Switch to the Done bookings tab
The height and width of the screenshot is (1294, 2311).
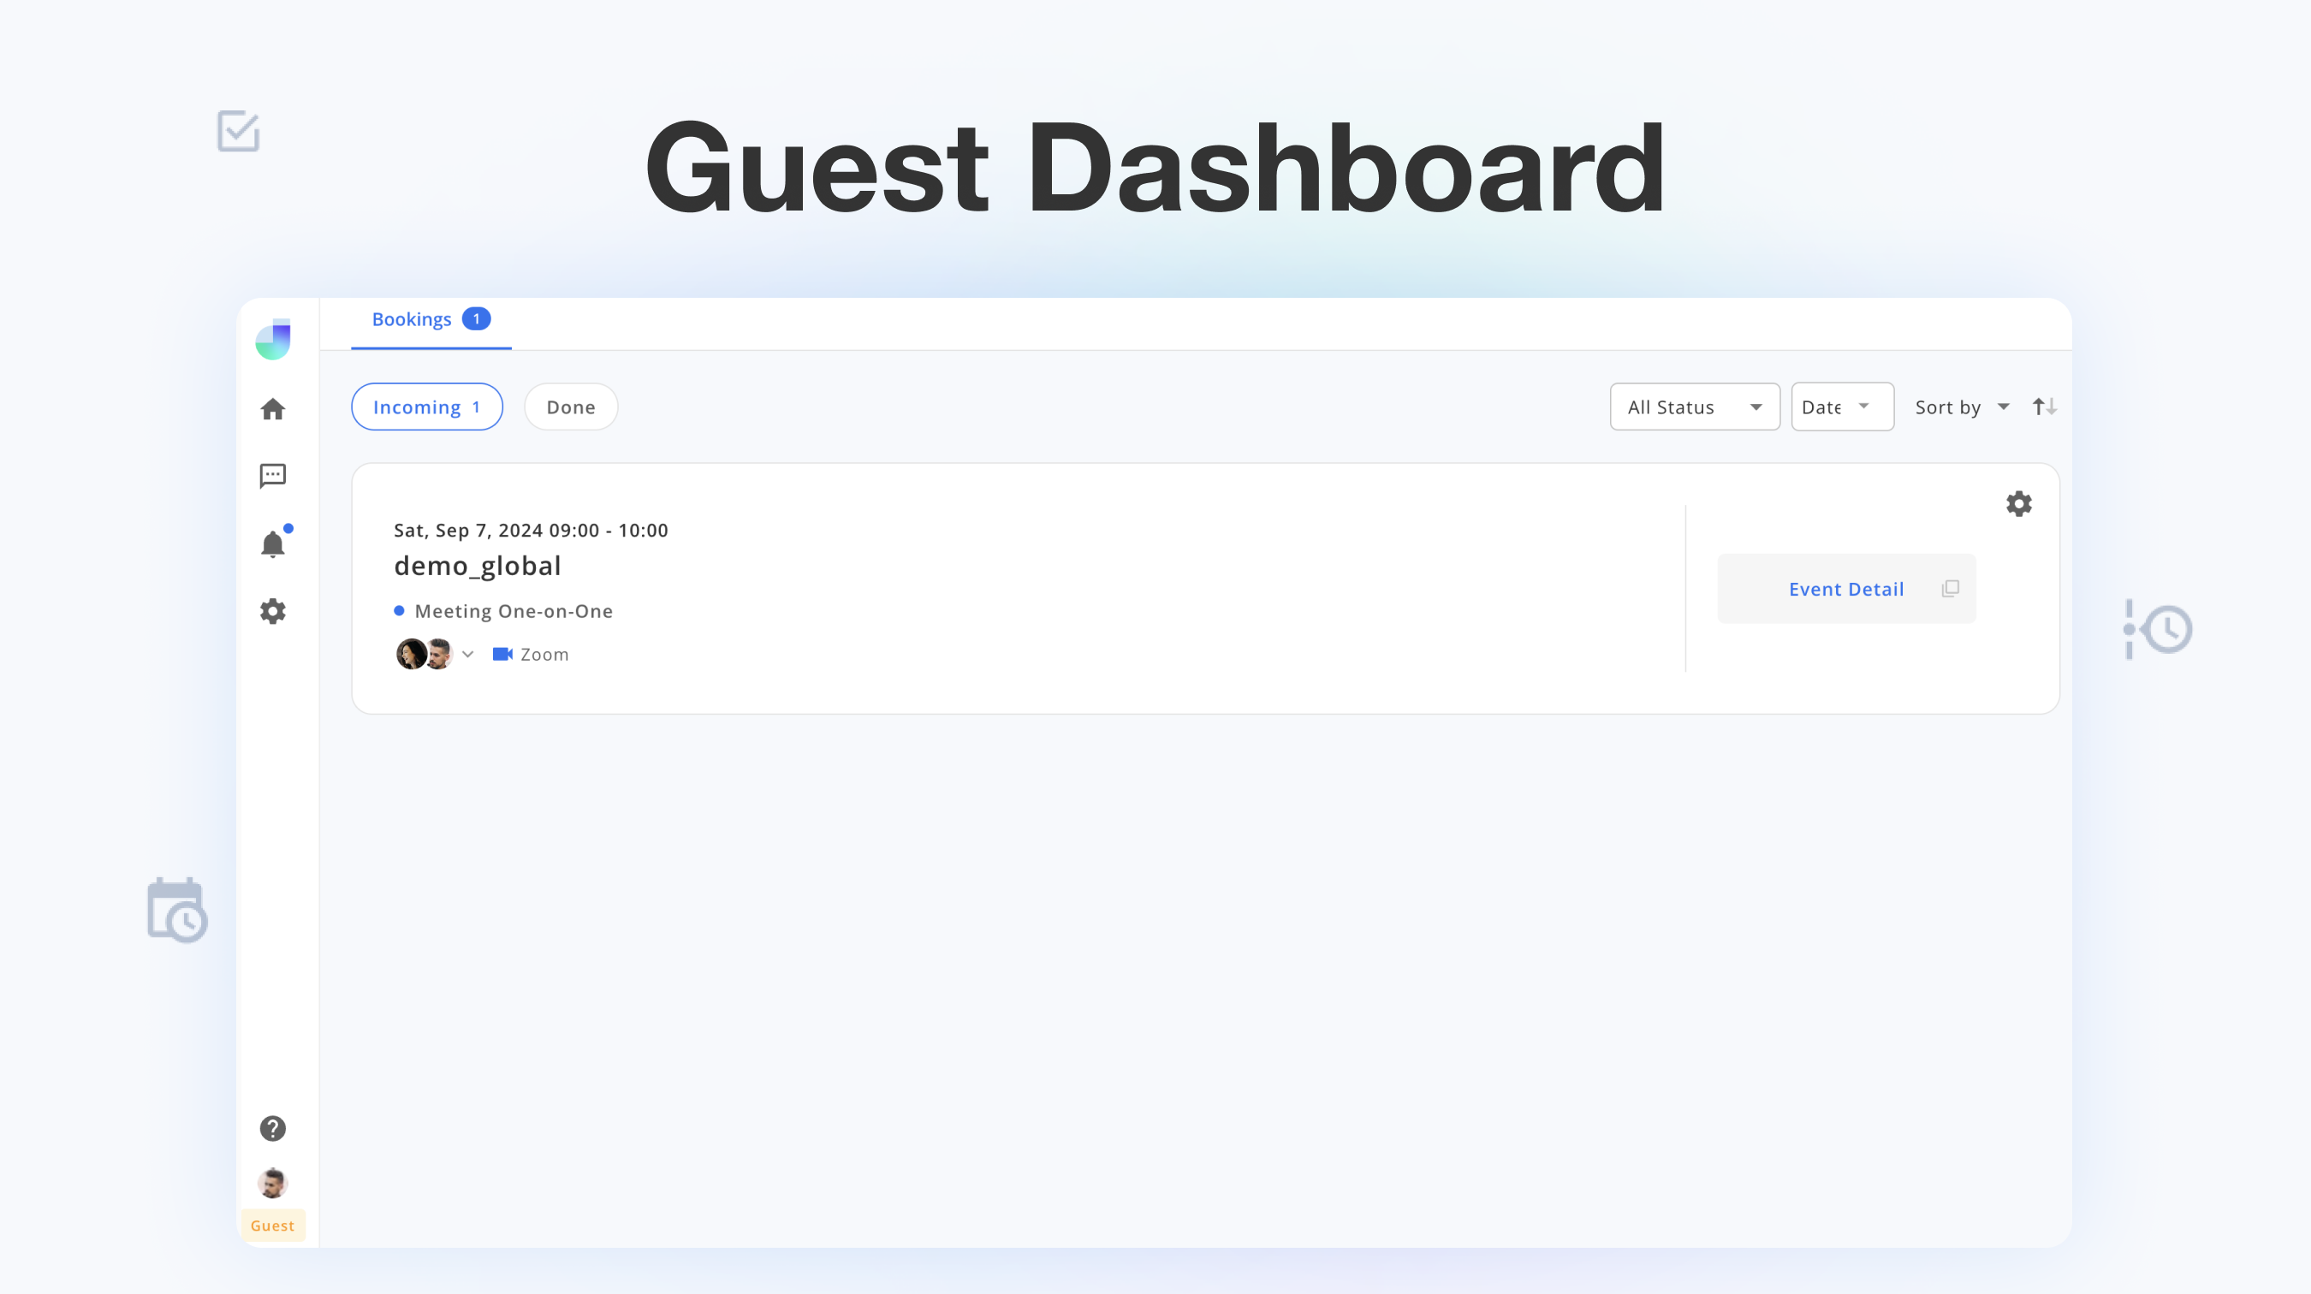(570, 407)
